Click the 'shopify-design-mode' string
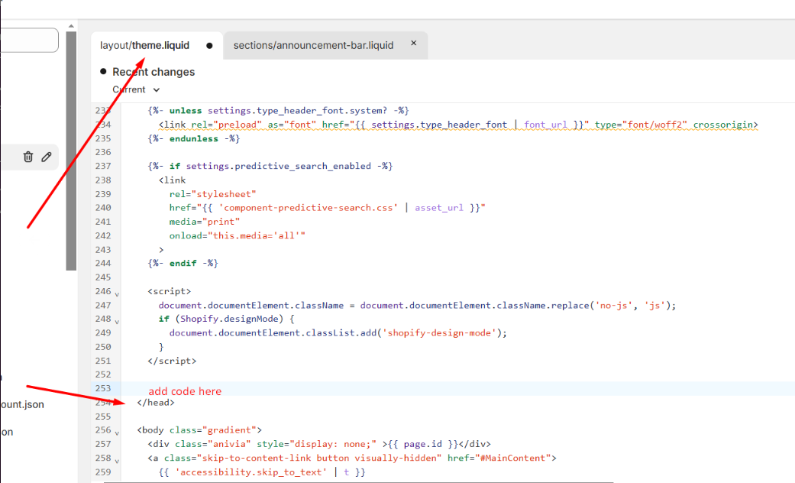Image resolution: width=795 pixels, height=483 pixels. click(x=439, y=332)
